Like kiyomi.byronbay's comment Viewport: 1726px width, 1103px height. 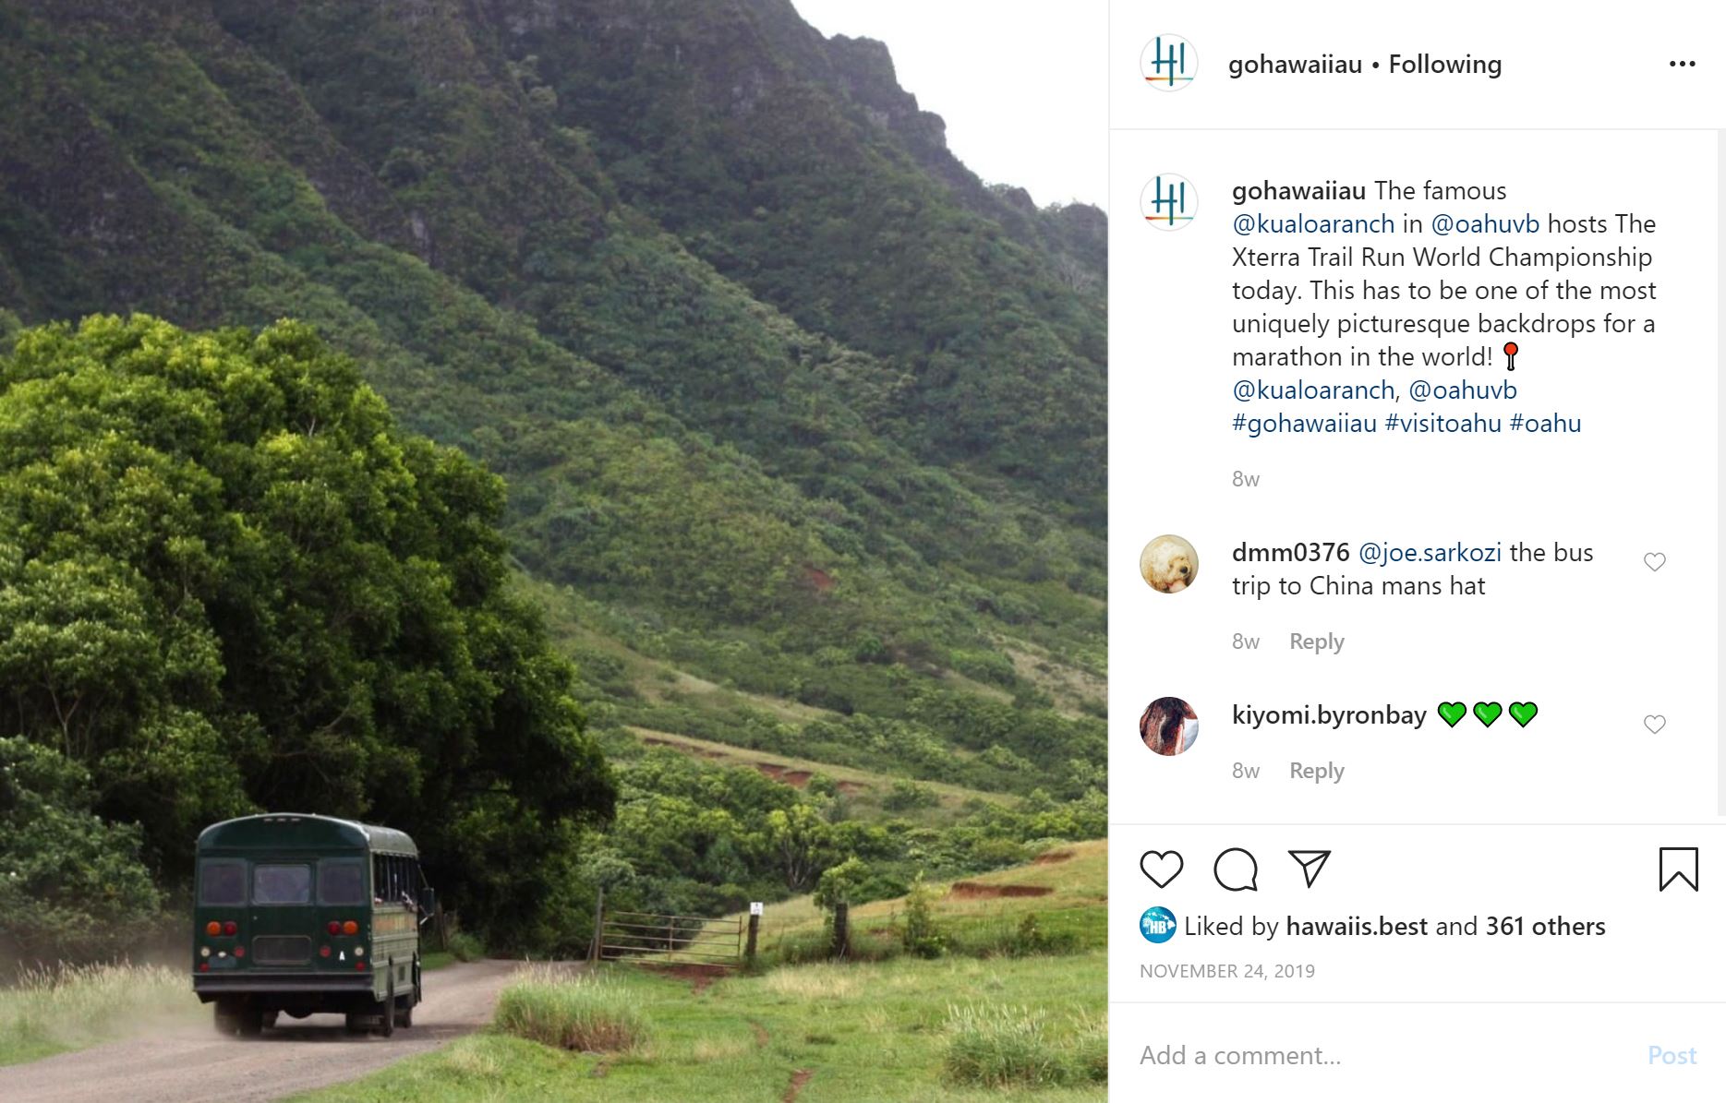pos(1655,725)
